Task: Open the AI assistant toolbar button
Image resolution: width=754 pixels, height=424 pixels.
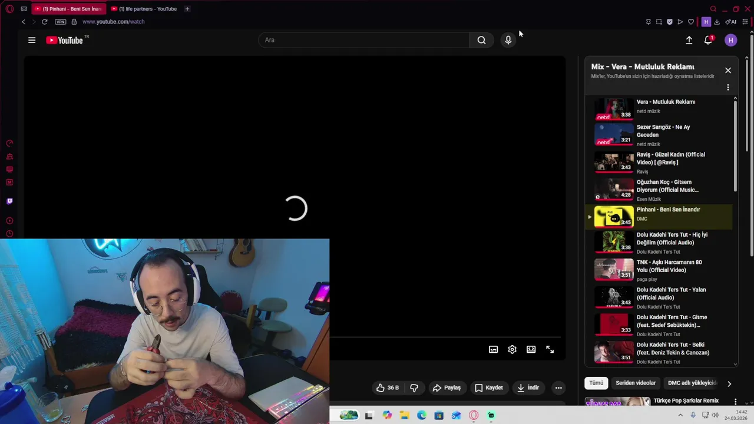Action: click(731, 22)
